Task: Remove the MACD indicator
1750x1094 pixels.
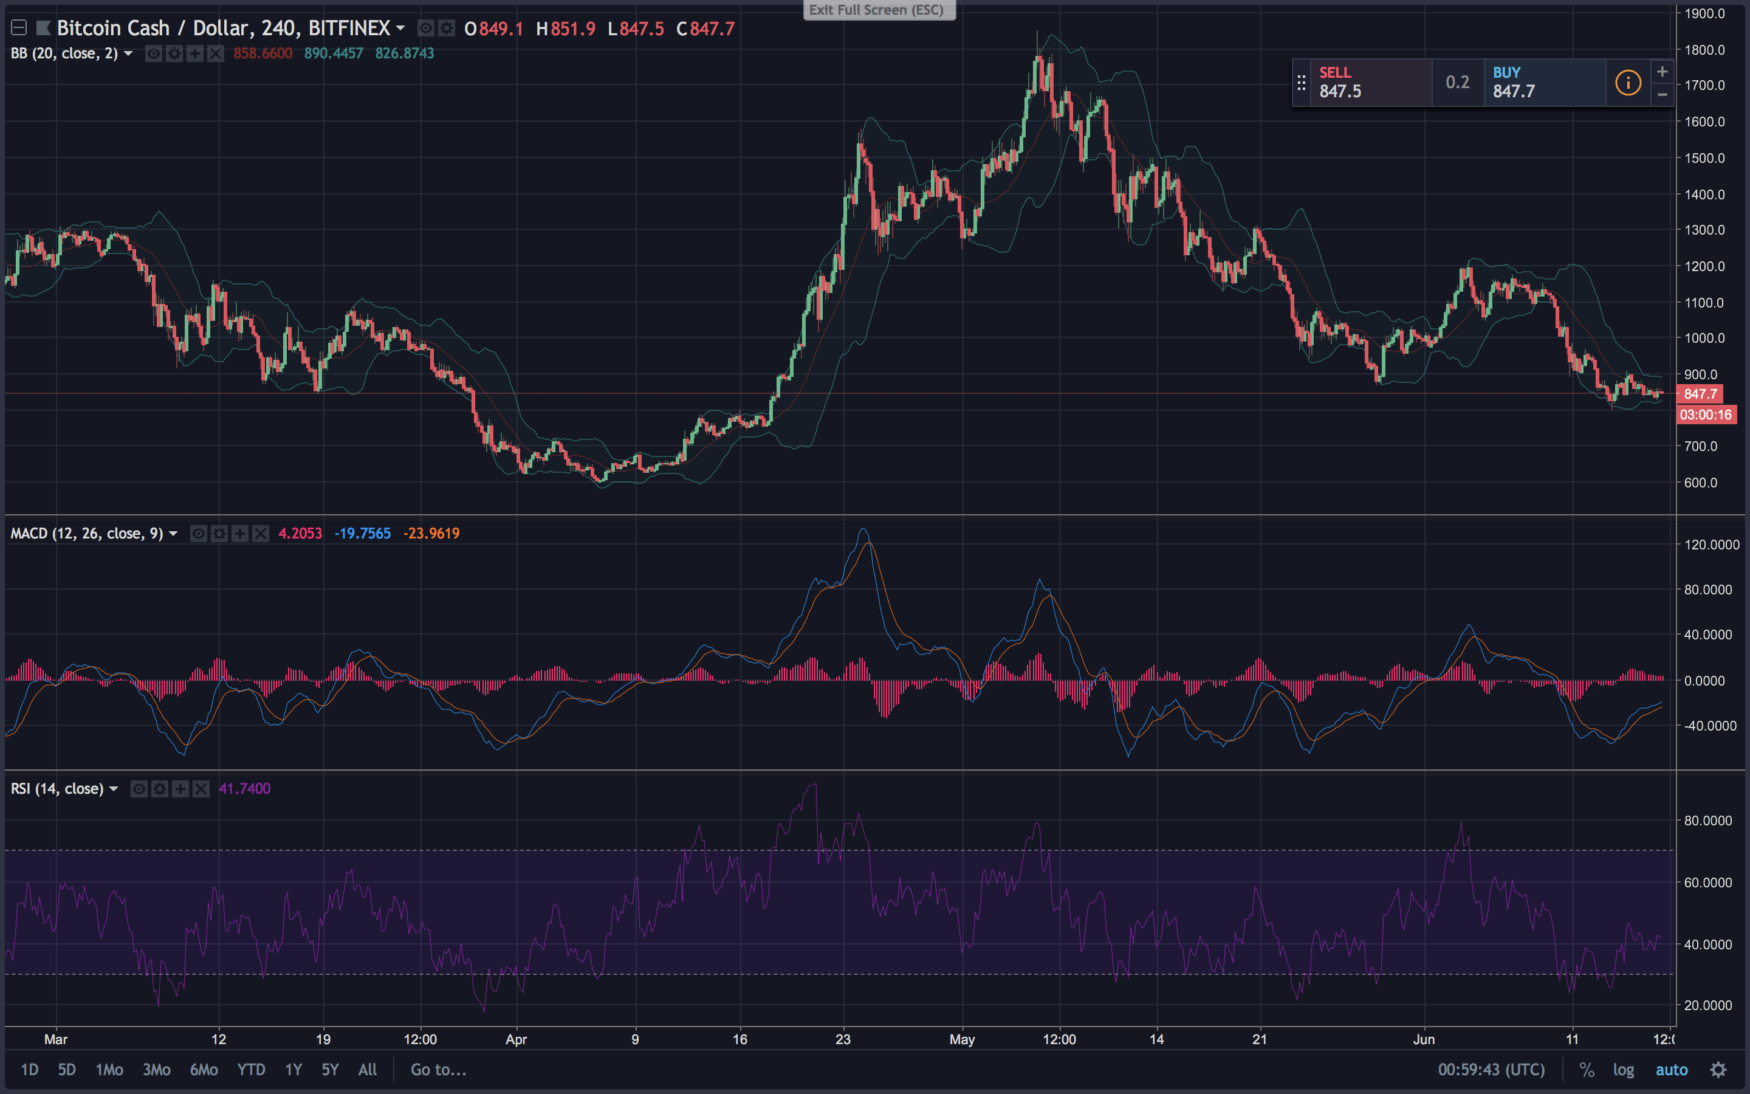Action: (260, 534)
